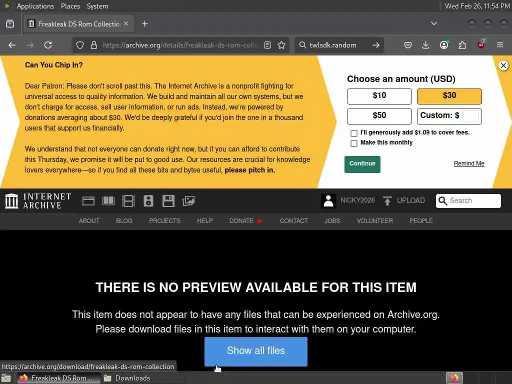Open a new browser tab
Image resolution: width=512 pixels, height=384 pixels.
(144, 24)
